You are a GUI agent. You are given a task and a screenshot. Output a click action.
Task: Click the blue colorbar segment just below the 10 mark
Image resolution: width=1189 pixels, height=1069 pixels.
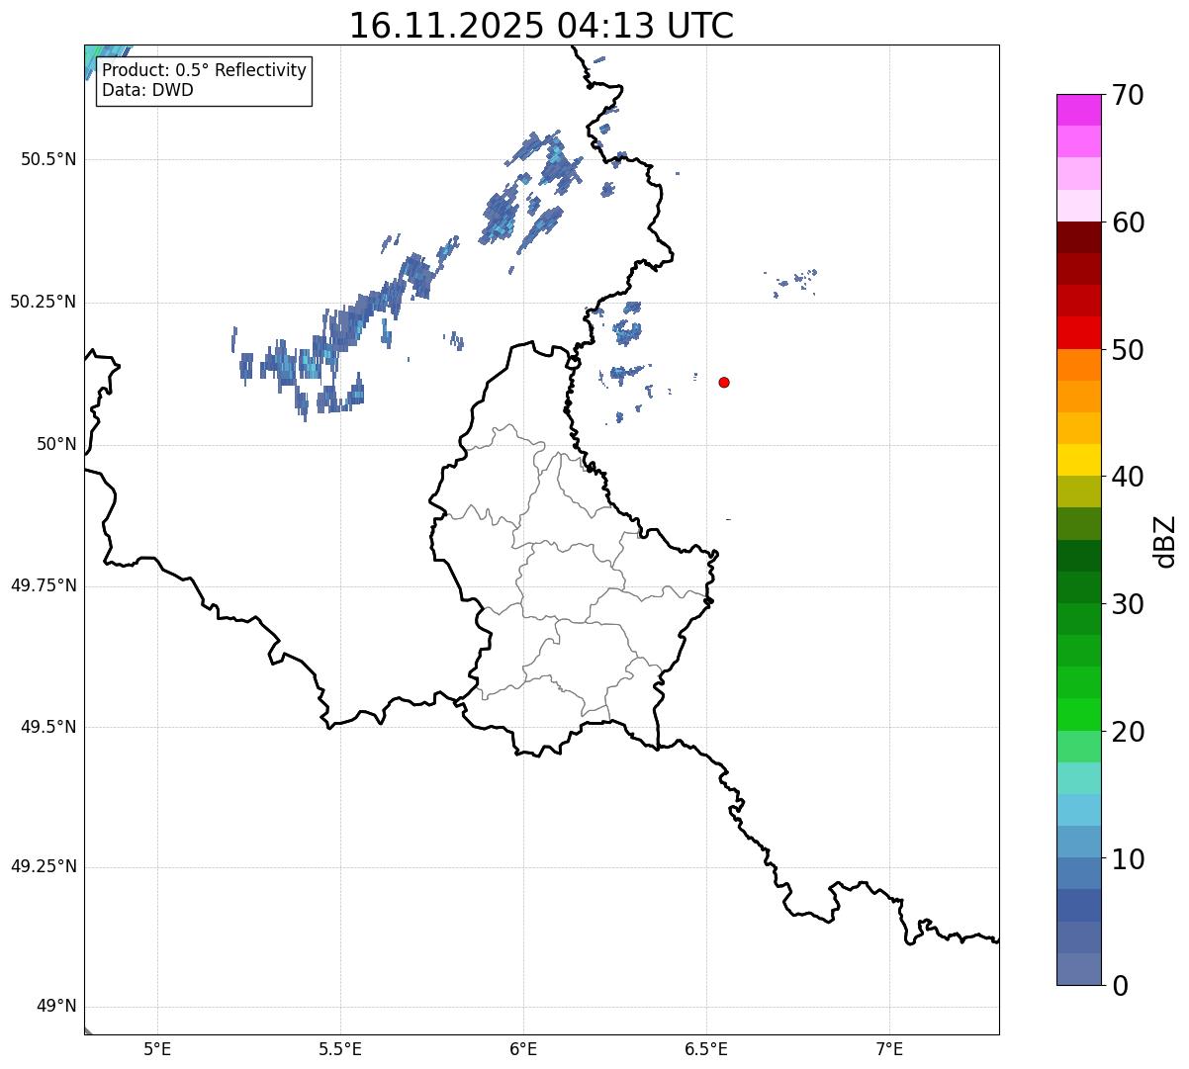1078,874
